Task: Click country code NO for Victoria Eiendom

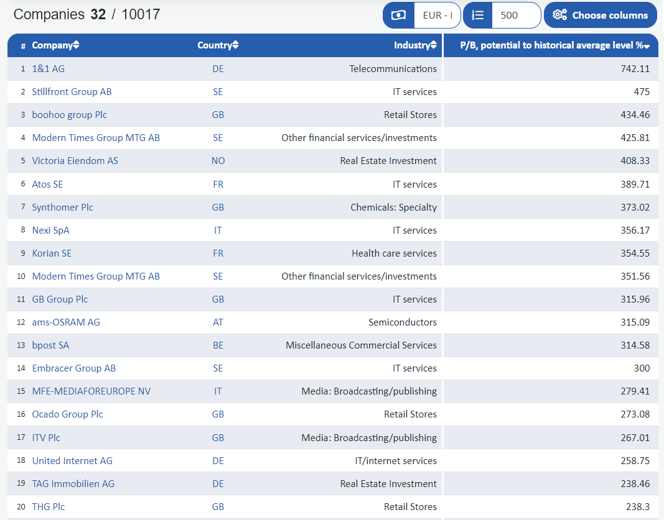Action: (x=218, y=161)
